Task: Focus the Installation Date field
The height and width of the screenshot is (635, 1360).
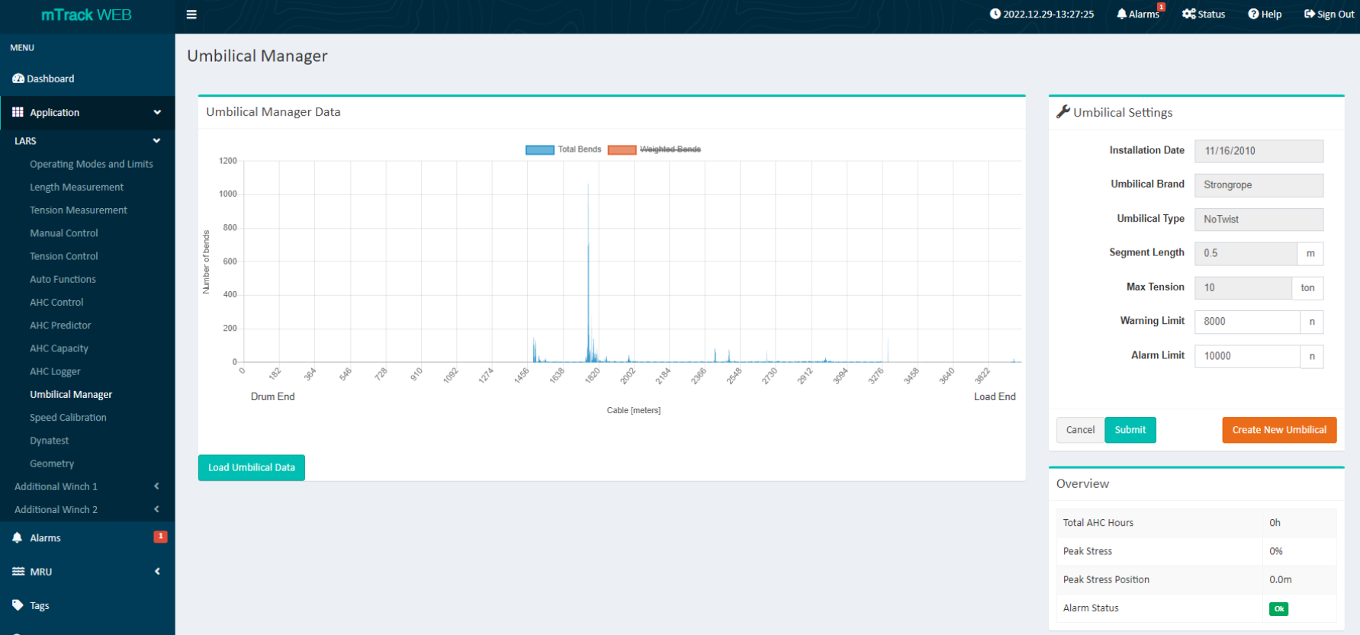Action: coord(1259,151)
